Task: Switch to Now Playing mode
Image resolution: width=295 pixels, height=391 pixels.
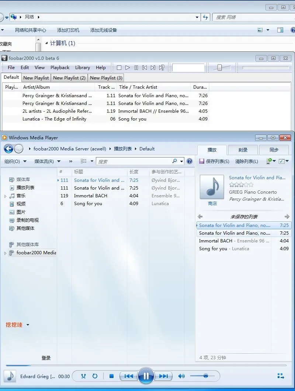Action: pos(281,376)
